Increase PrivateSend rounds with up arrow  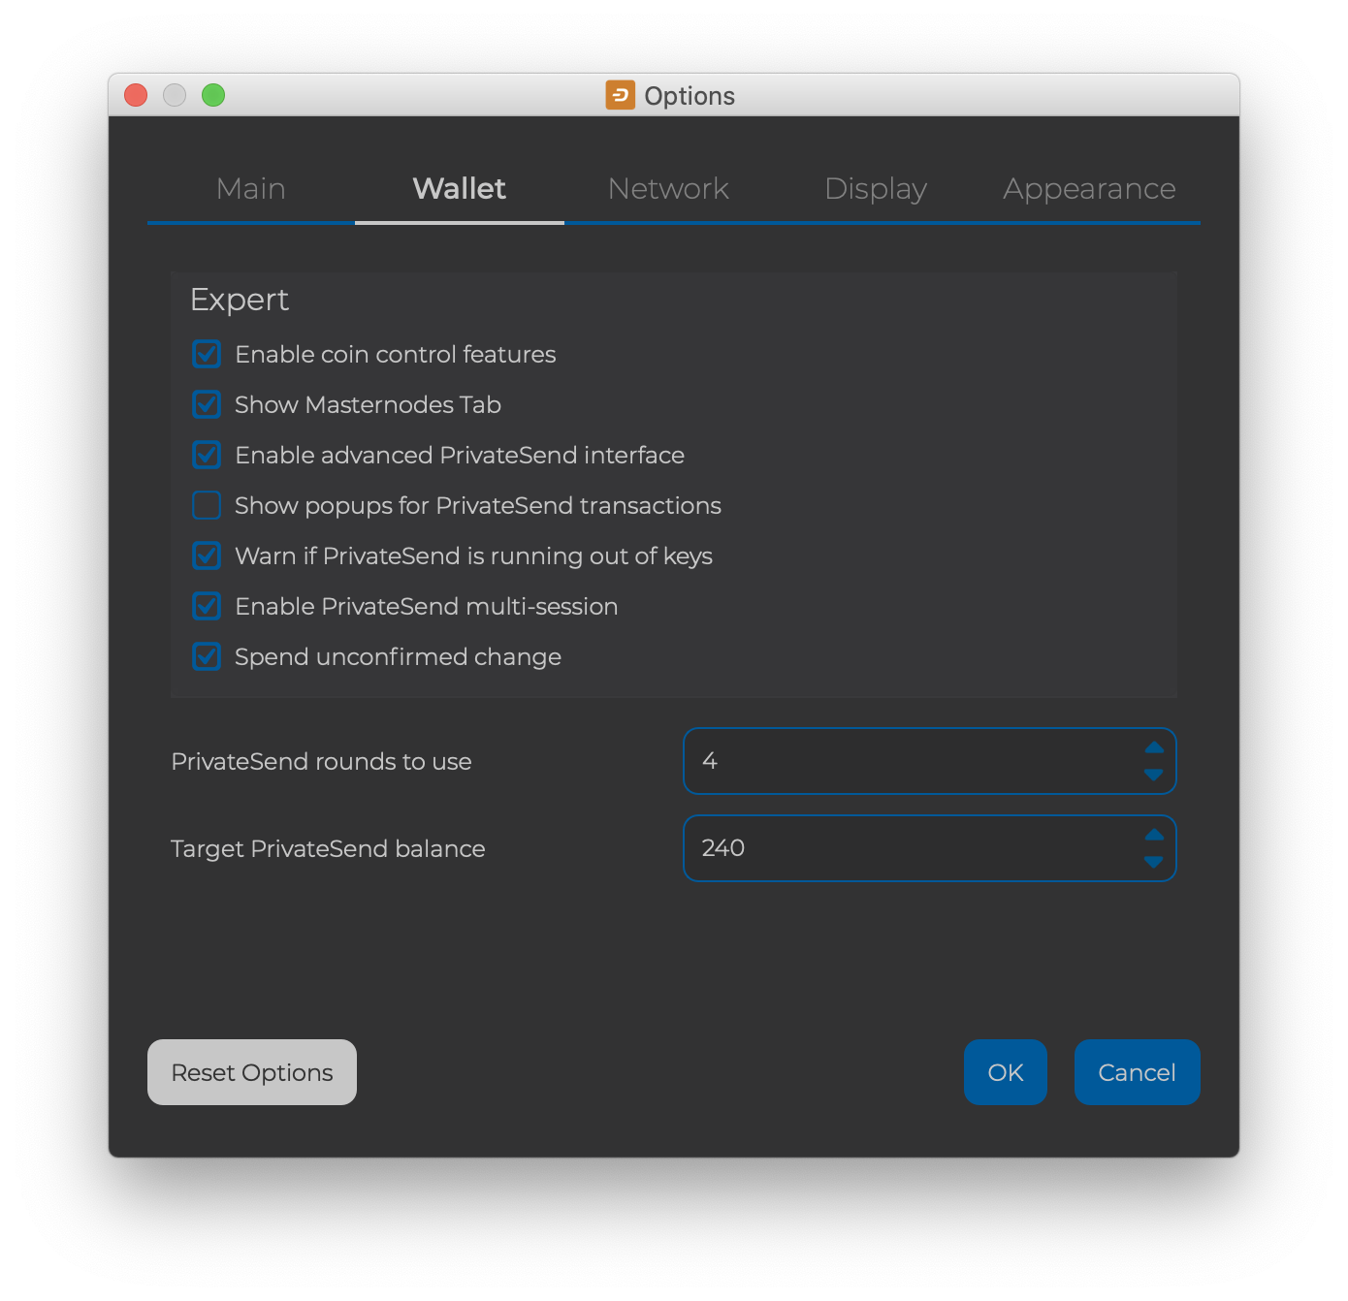click(1154, 747)
